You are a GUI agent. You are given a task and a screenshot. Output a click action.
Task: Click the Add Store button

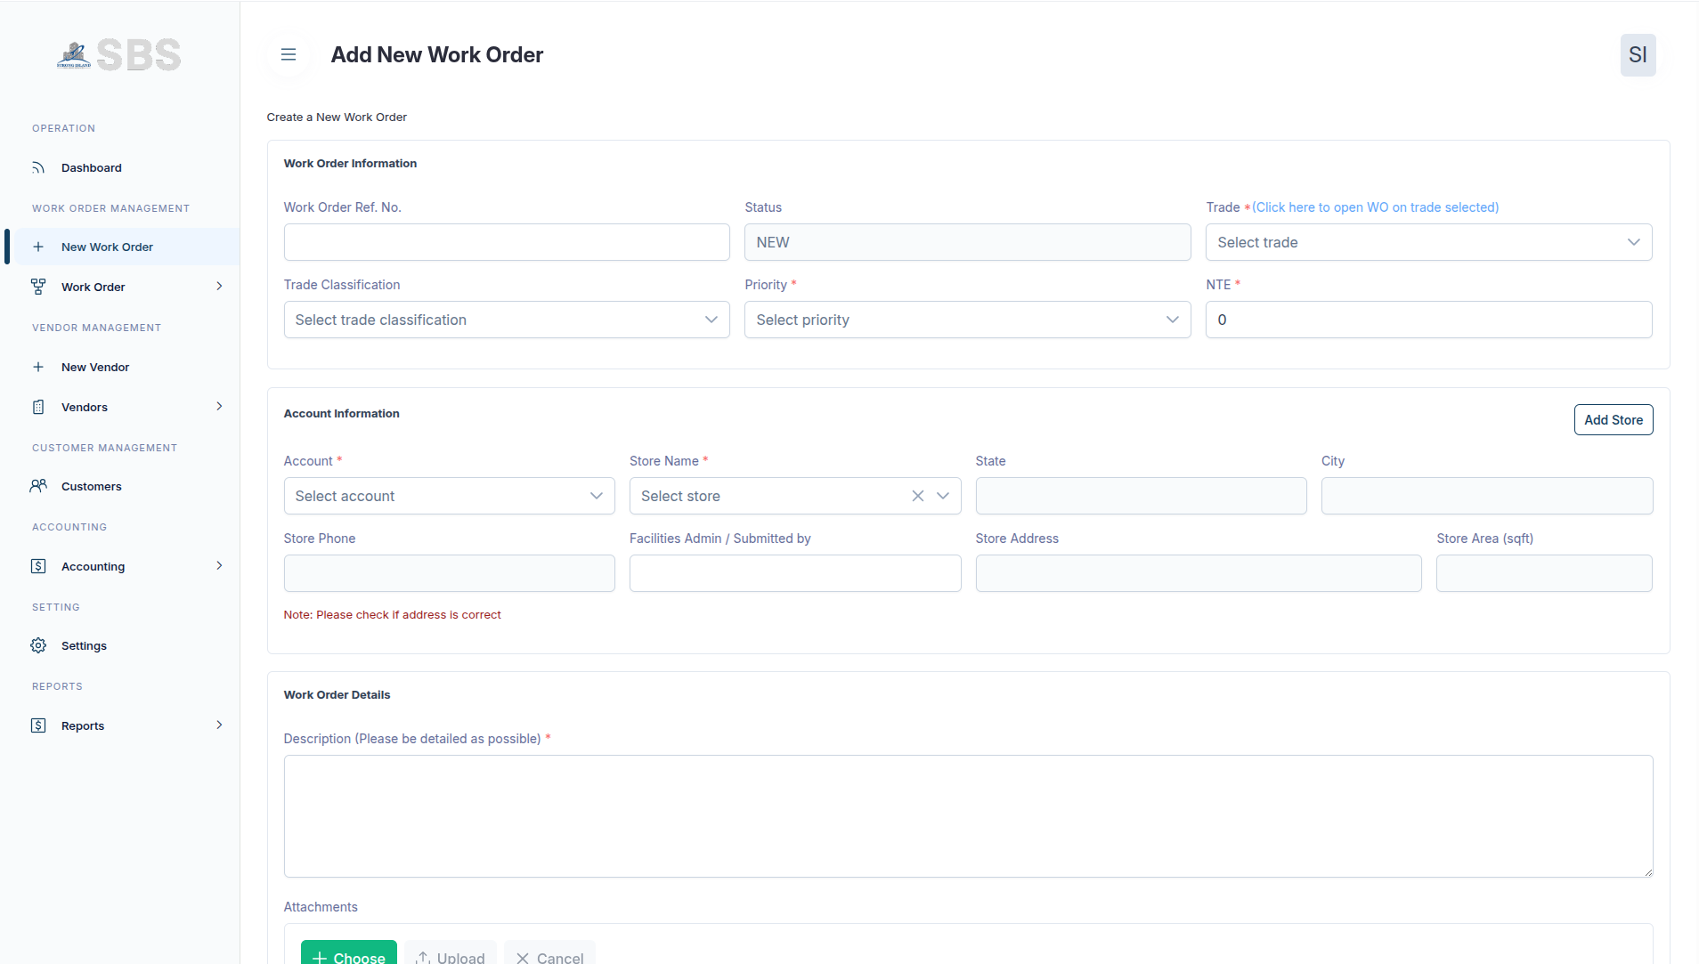pyautogui.click(x=1613, y=420)
